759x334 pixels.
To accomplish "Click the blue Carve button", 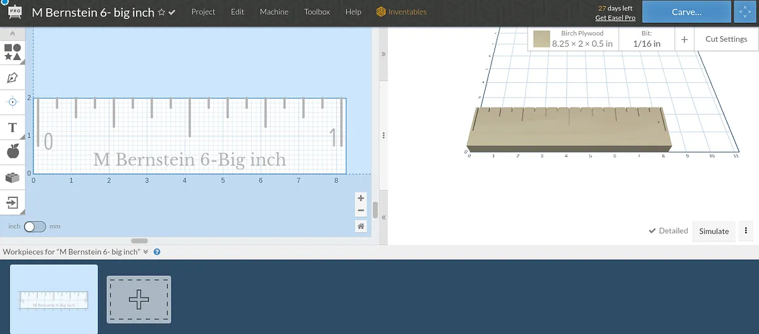I will 686,12.
